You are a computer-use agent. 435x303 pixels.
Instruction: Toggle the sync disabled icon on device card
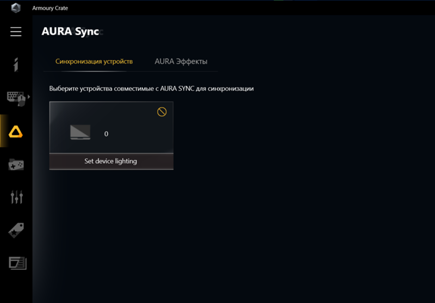click(161, 112)
